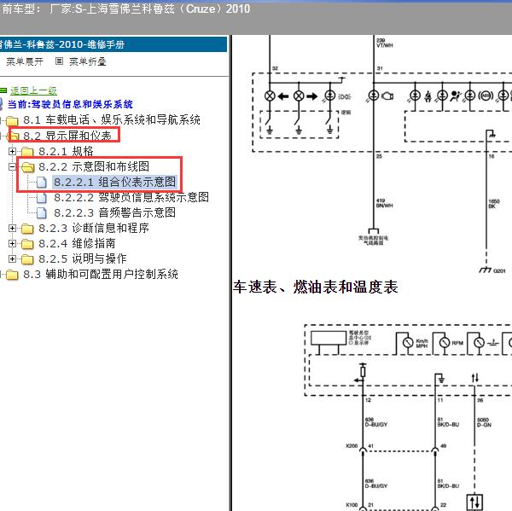Click the left turn arrow indicator symbol

(283, 96)
